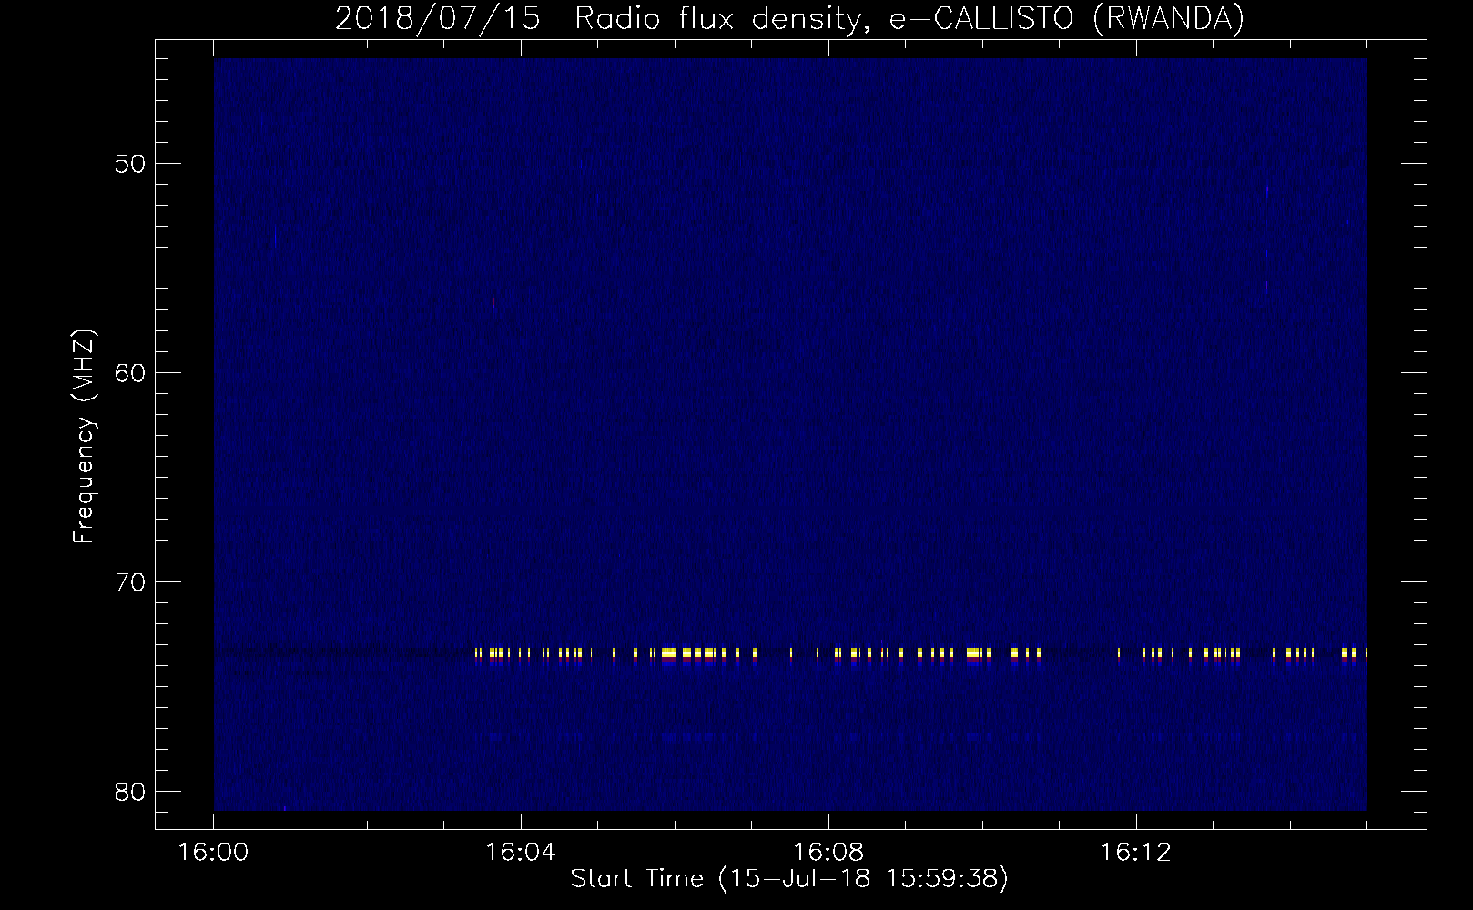Select the 16:12 time tick label
Screen dimensions: 1473x910
pyautogui.click(x=1135, y=853)
